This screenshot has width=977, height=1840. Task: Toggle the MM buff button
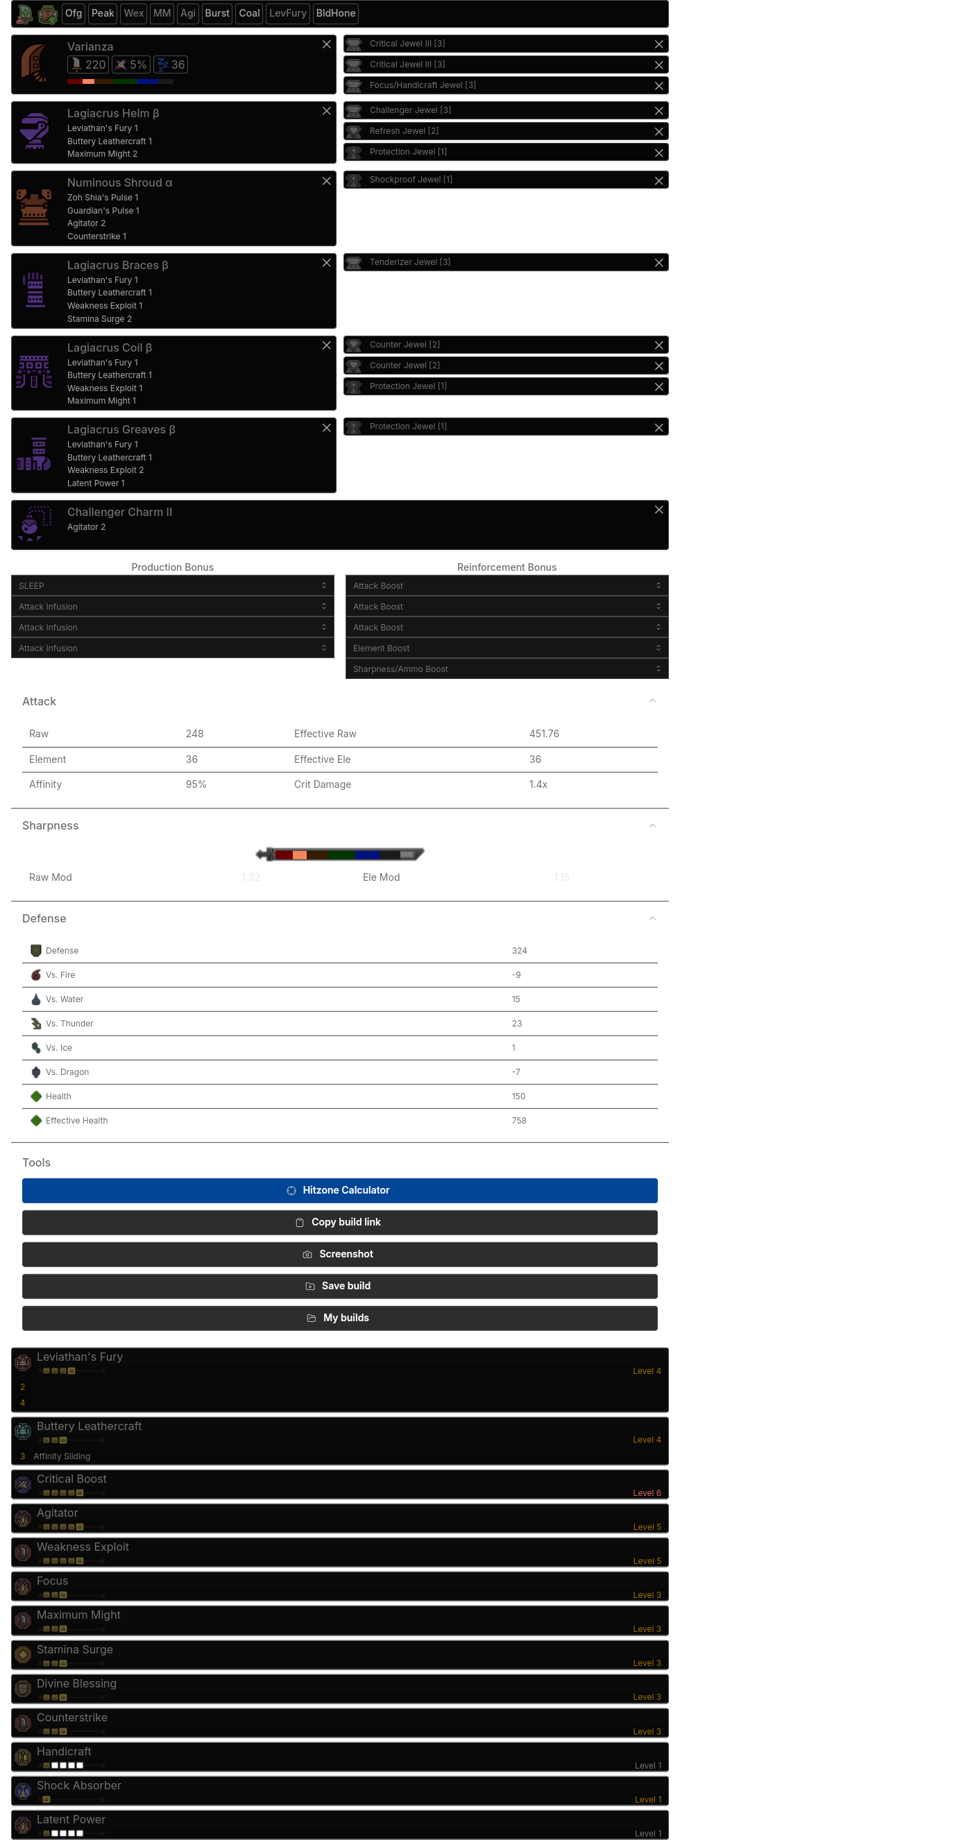[x=162, y=14]
